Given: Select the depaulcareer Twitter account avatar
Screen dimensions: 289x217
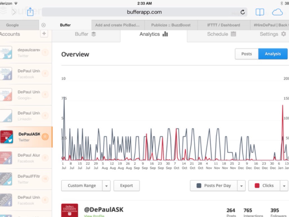Looking at the screenshot, I should click(x=6, y=53).
